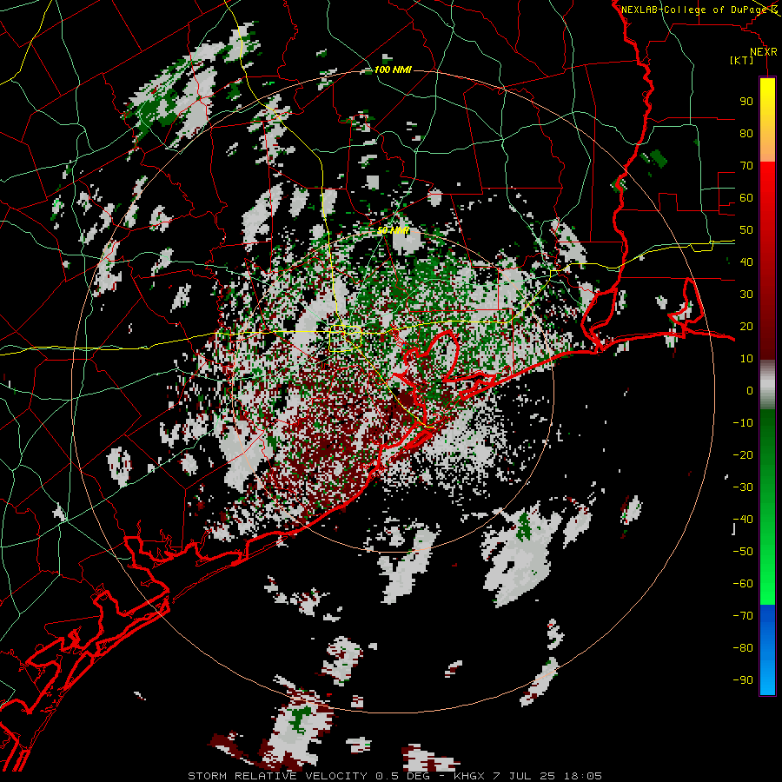Click the -50 value on the scale

743,552
